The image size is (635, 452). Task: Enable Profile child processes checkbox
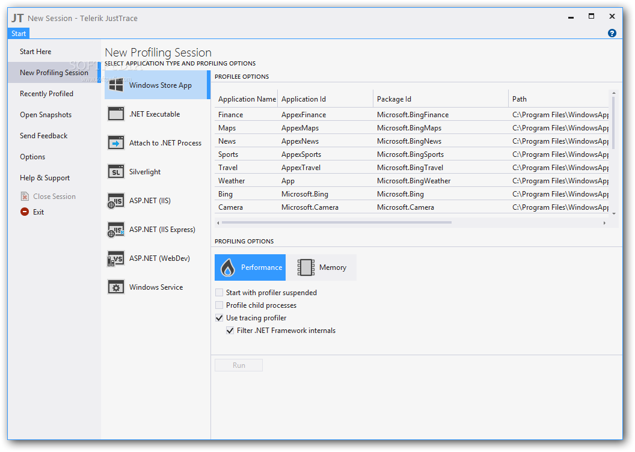tap(219, 305)
